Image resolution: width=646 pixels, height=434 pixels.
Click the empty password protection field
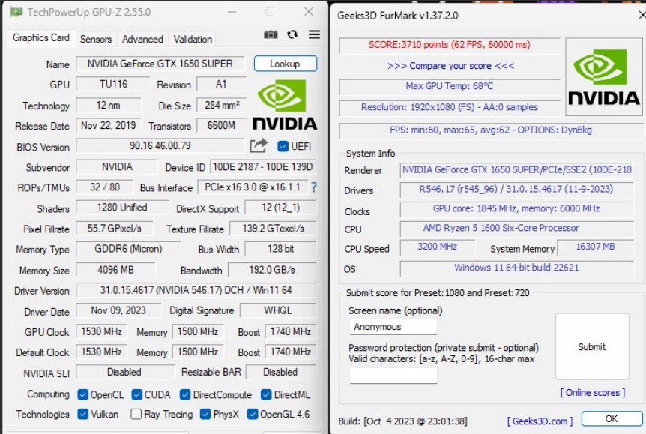pyautogui.click(x=393, y=375)
